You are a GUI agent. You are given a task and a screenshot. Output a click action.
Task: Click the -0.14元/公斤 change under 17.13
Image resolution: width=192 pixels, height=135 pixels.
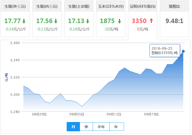tap(79, 29)
